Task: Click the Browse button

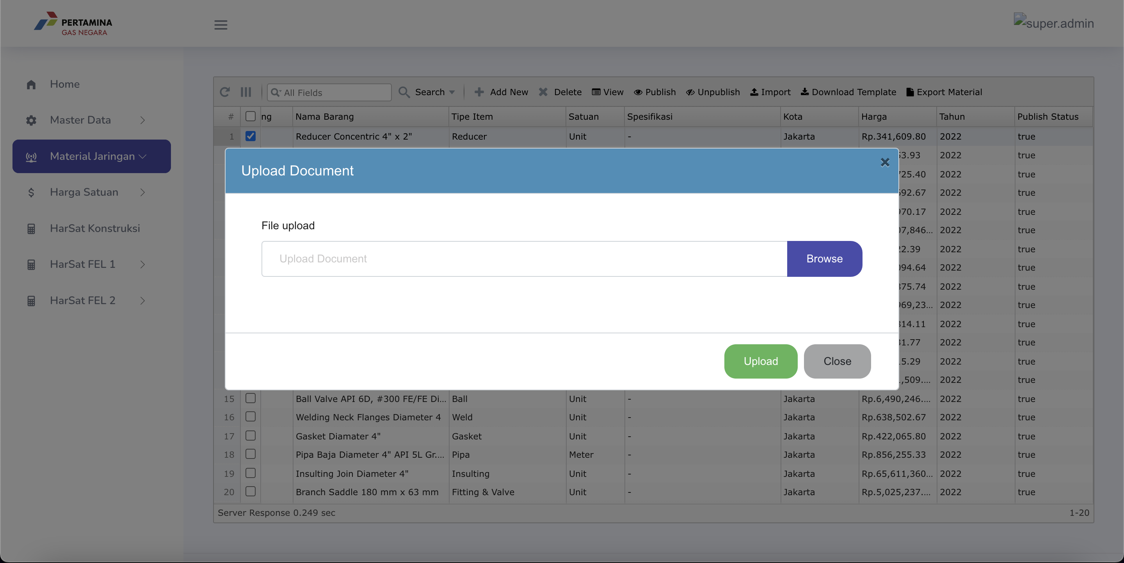Action: click(825, 259)
